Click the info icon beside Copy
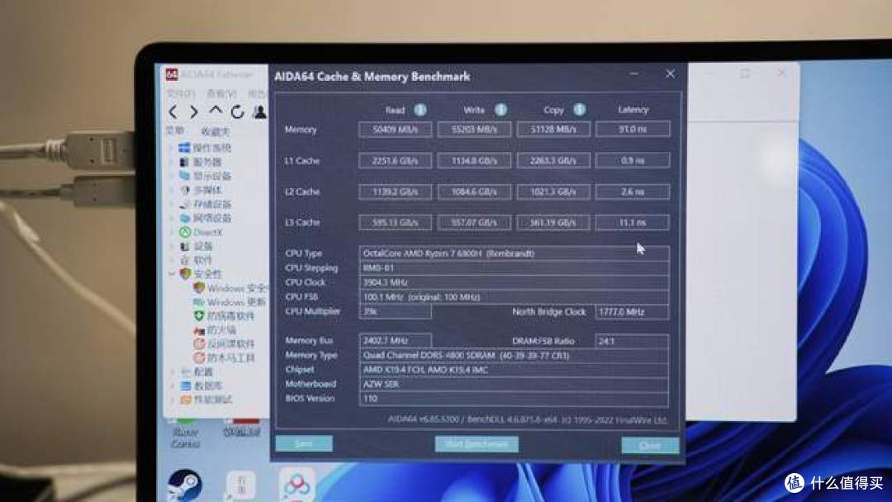The width and height of the screenshot is (892, 502). pyautogui.click(x=579, y=110)
